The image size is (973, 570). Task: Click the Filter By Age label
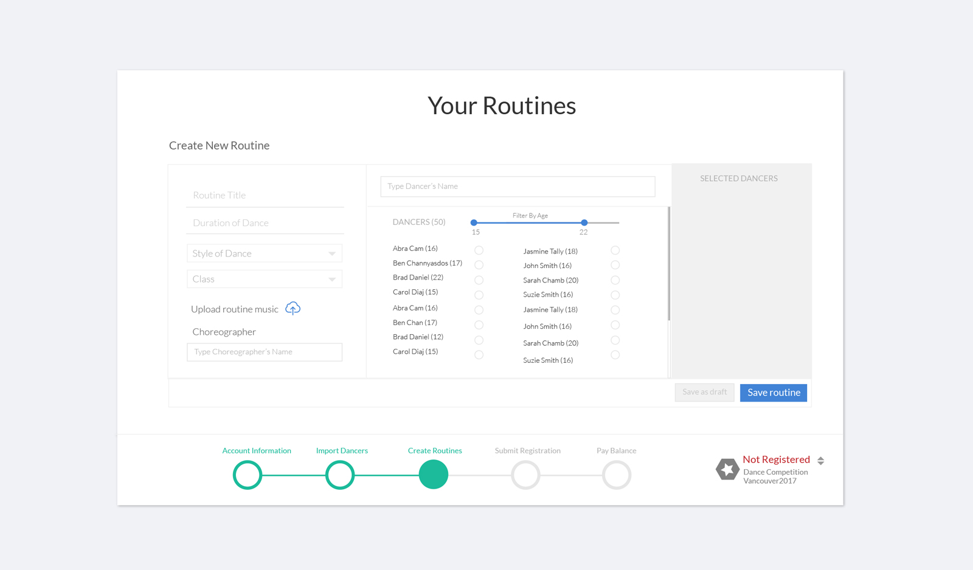click(x=530, y=216)
